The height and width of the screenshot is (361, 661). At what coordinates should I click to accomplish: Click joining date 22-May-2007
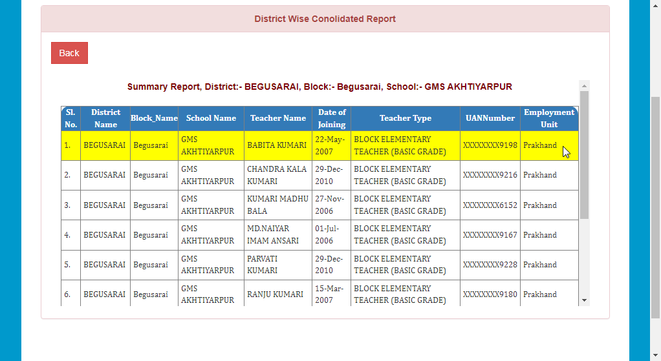point(330,145)
